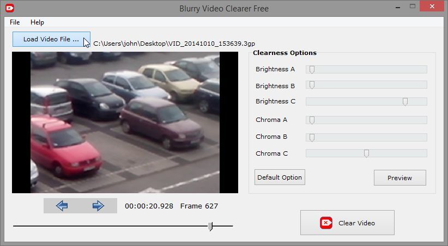
Task: Open the Help menu
Action: click(x=37, y=22)
